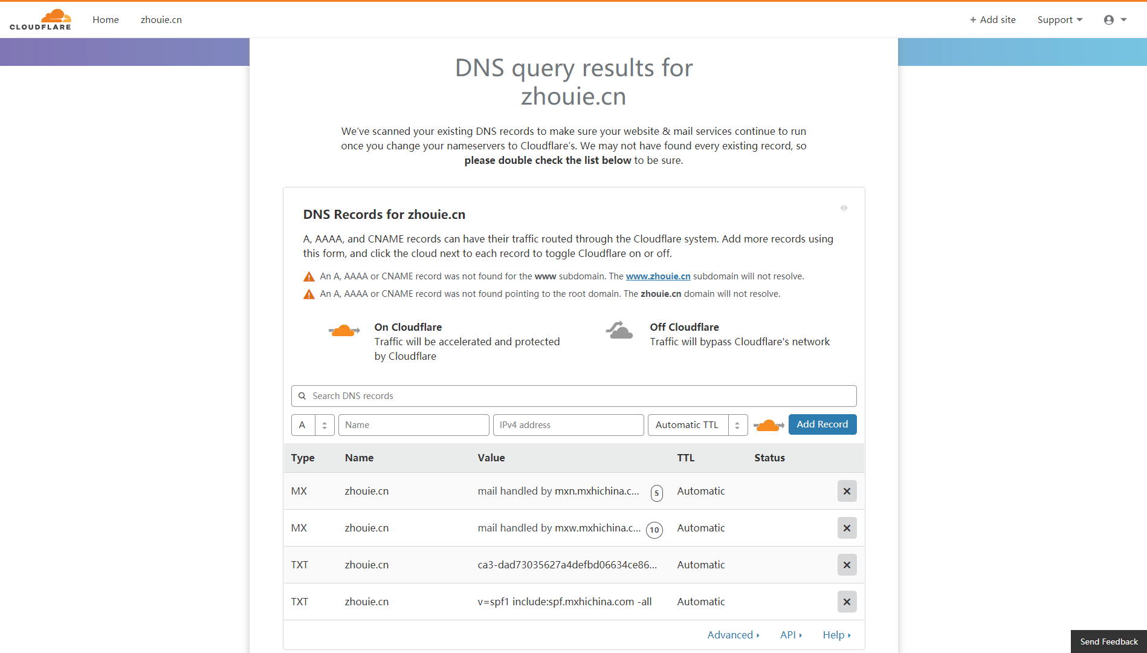This screenshot has width=1147, height=653.
Task: Open the zhouie.cn nav item
Action: coord(161,20)
